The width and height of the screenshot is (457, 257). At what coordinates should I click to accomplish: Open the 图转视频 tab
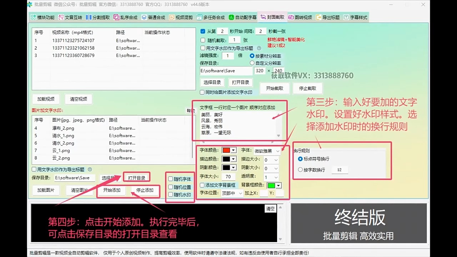tap(300, 17)
